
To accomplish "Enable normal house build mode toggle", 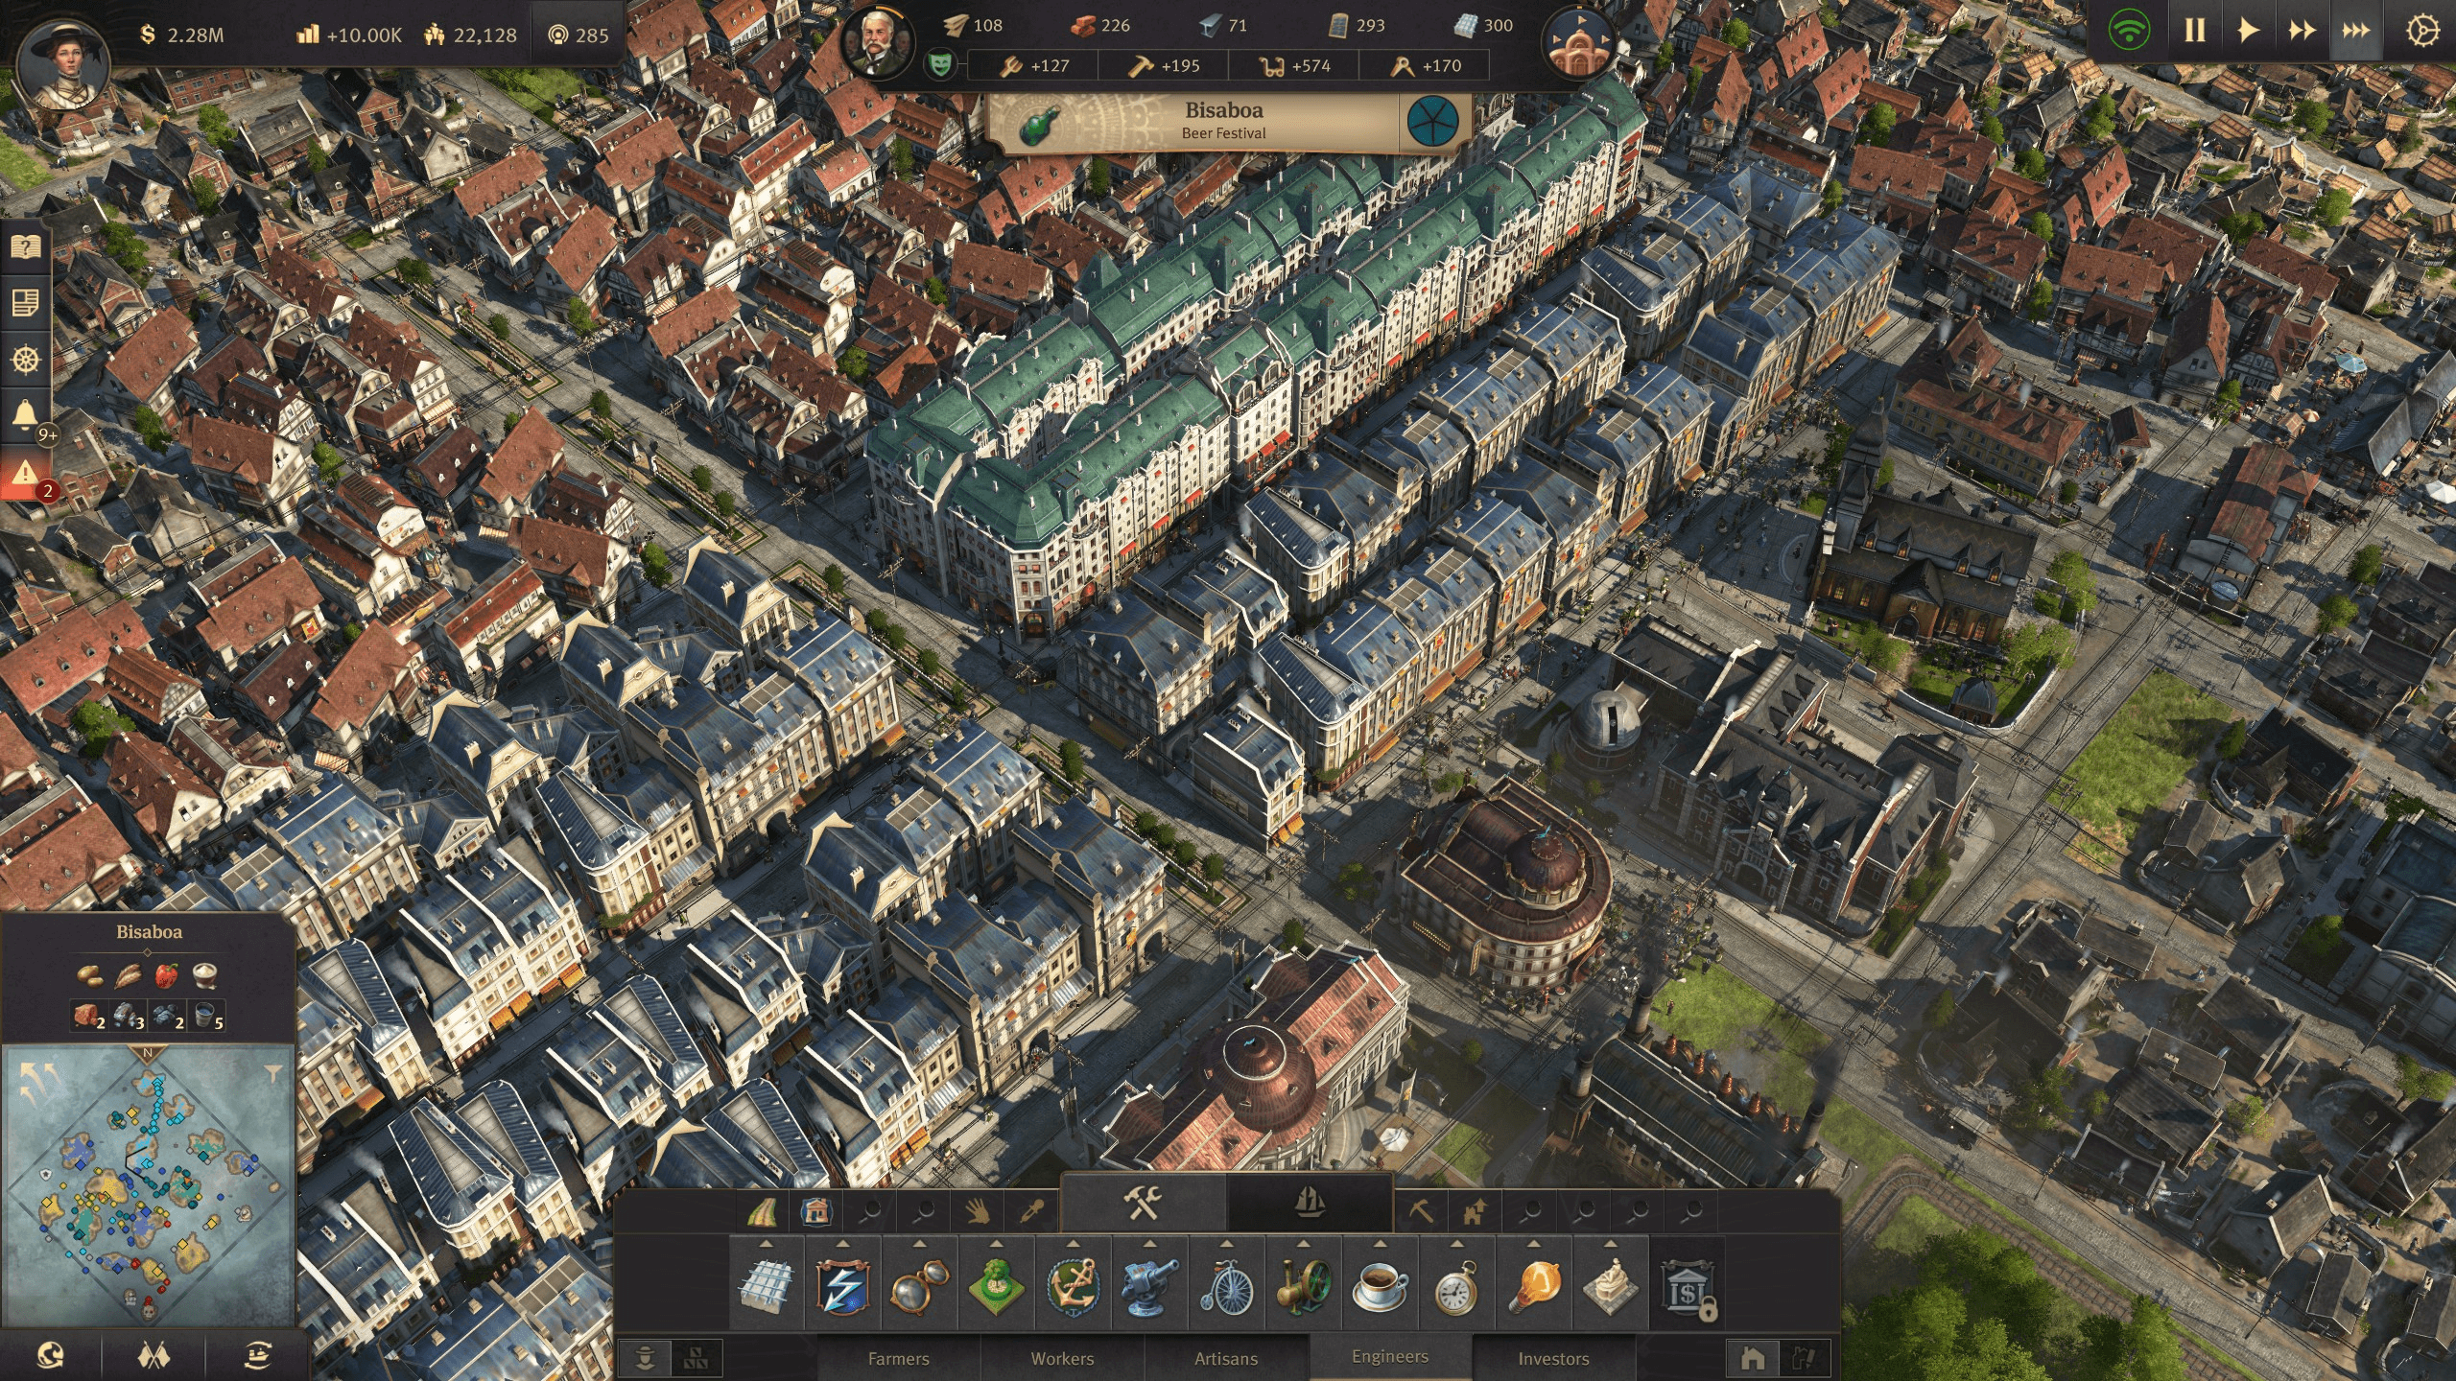I will (1753, 1358).
